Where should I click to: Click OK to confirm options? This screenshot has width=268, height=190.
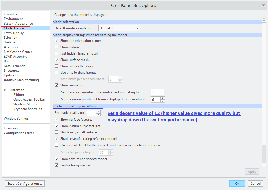point(237,183)
